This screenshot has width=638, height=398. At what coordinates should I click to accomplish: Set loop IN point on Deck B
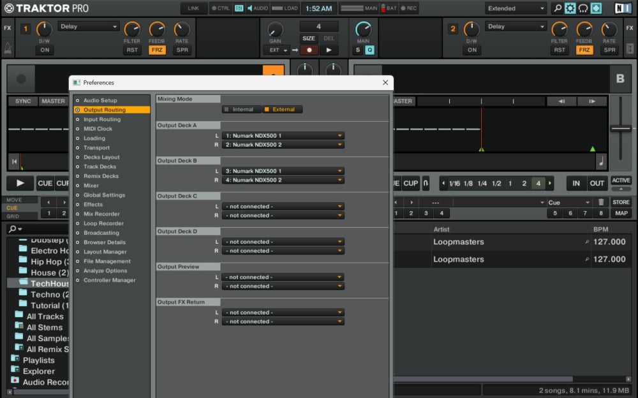(x=575, y=183)
